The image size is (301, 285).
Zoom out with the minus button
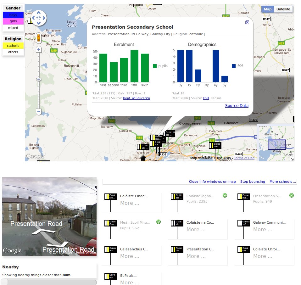pyautogui.click(x=39, y=112)
